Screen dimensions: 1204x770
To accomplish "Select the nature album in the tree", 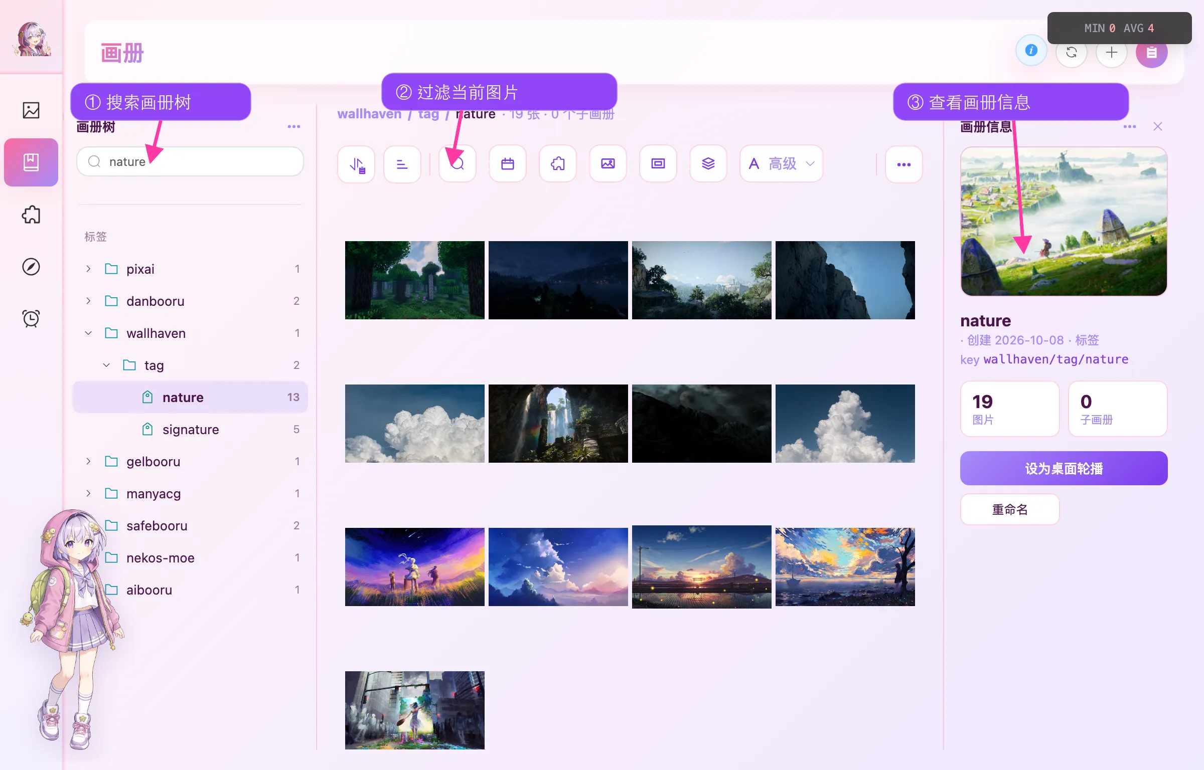I will click(x=190, y=398).
